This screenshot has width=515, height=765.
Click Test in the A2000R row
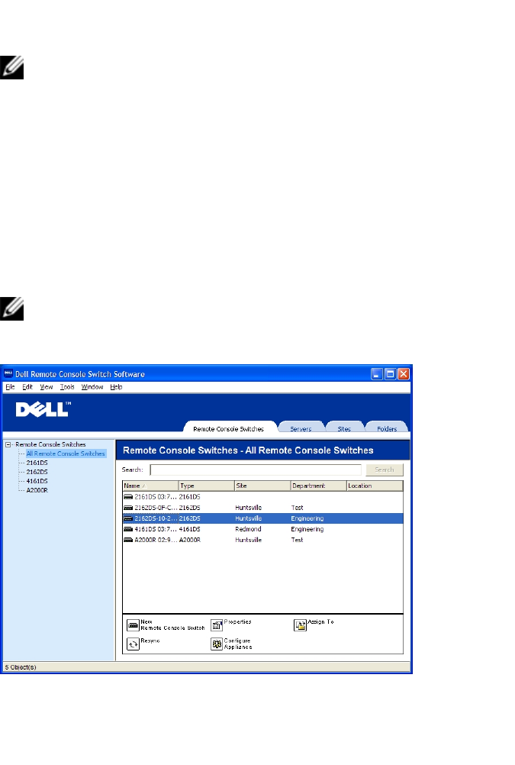(x=297, y=540)
